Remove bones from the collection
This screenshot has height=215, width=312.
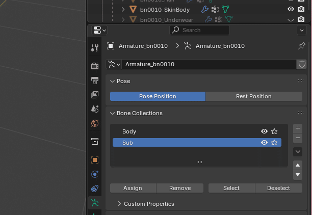click(x=180, y=188)
